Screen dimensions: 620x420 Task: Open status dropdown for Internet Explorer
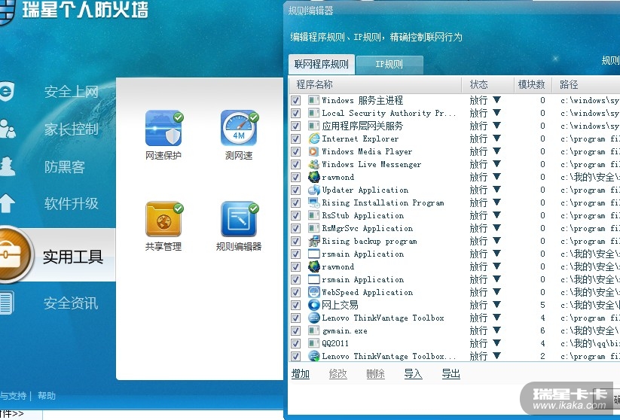(x=497, y=138)
